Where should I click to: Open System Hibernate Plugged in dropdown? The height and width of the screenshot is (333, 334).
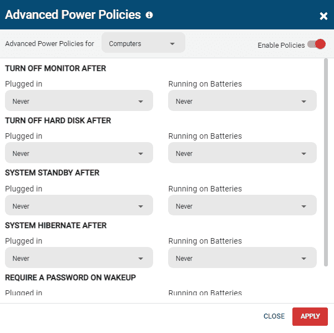pyautogui.click(x=79, y=258)
